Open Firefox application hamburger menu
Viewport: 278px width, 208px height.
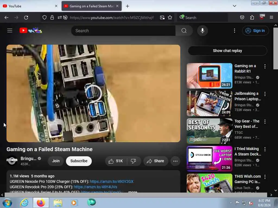pos(271,17)
